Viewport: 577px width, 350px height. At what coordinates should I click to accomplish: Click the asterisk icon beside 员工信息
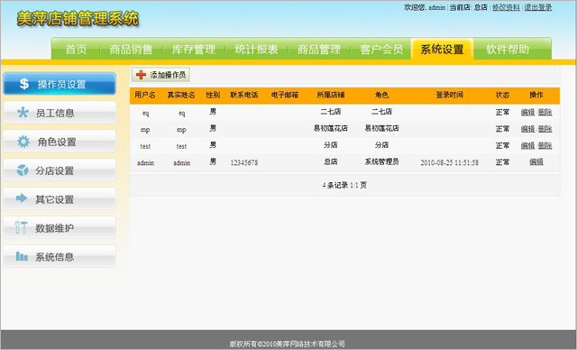tap(23, 112)
